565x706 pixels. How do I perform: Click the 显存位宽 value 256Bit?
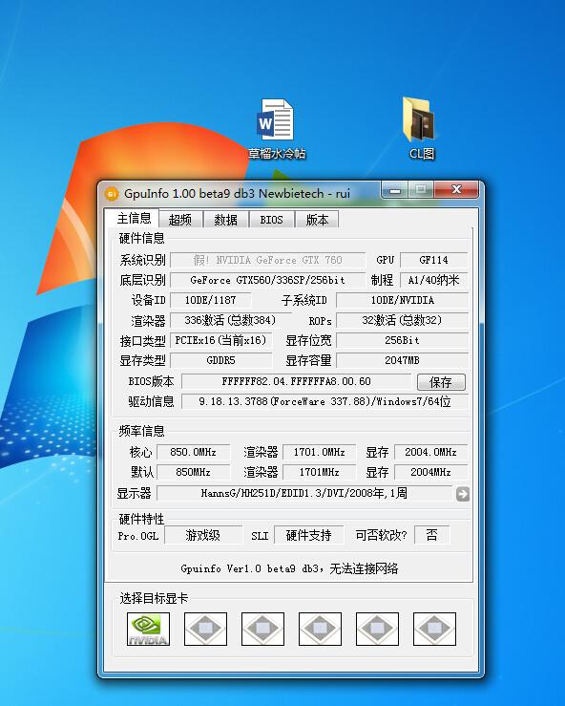(x=402, y=340)
